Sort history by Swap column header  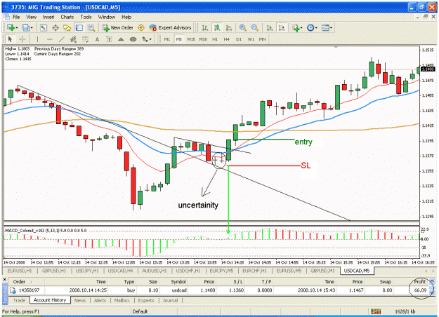[x=385, y=281]
